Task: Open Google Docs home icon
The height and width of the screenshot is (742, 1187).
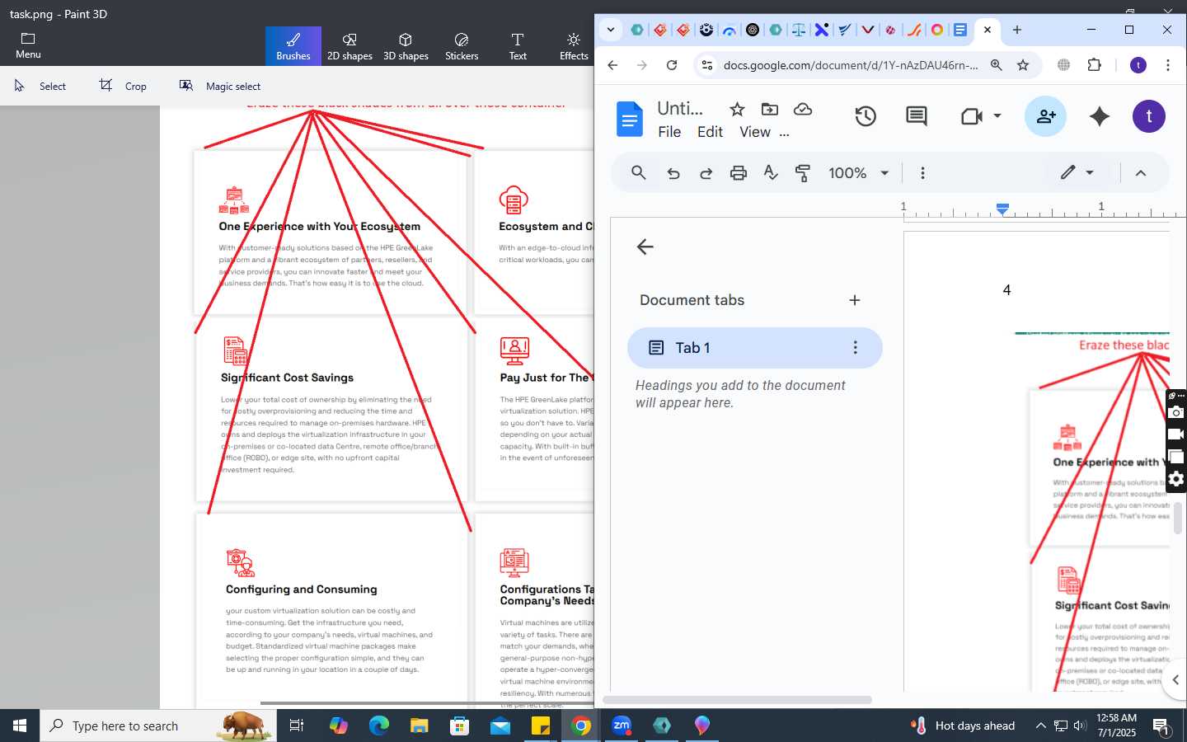Action: [x=630, y=119]
